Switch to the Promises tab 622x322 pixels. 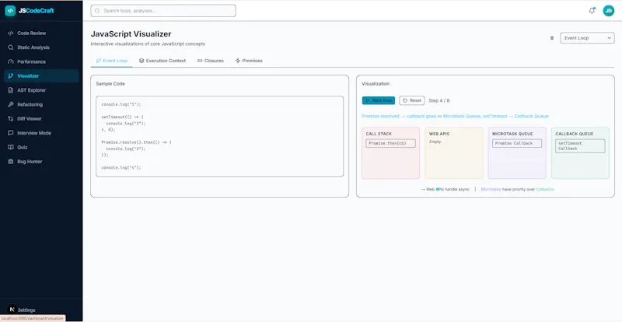(x=249, y=61)
